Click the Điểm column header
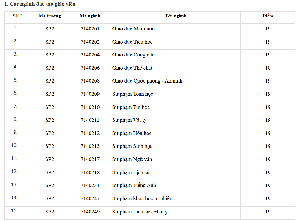 (268, 16)
